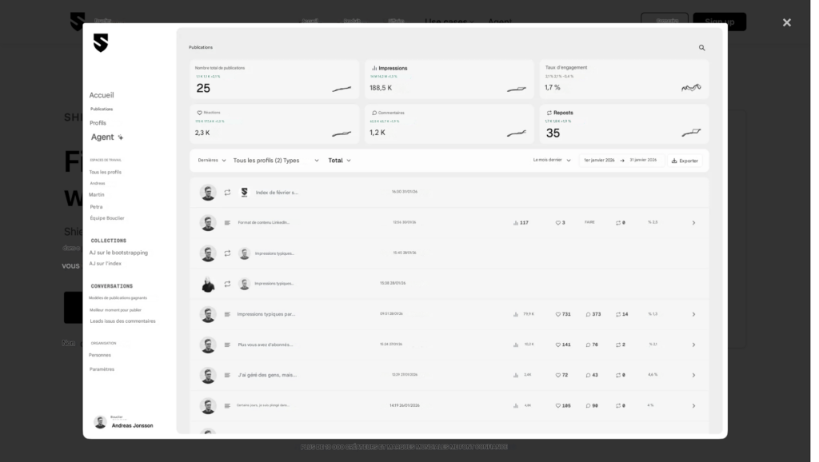Click the Reposts icon in the stats card
The height and width of the screenshot is (462, 819).
[548, 112]
